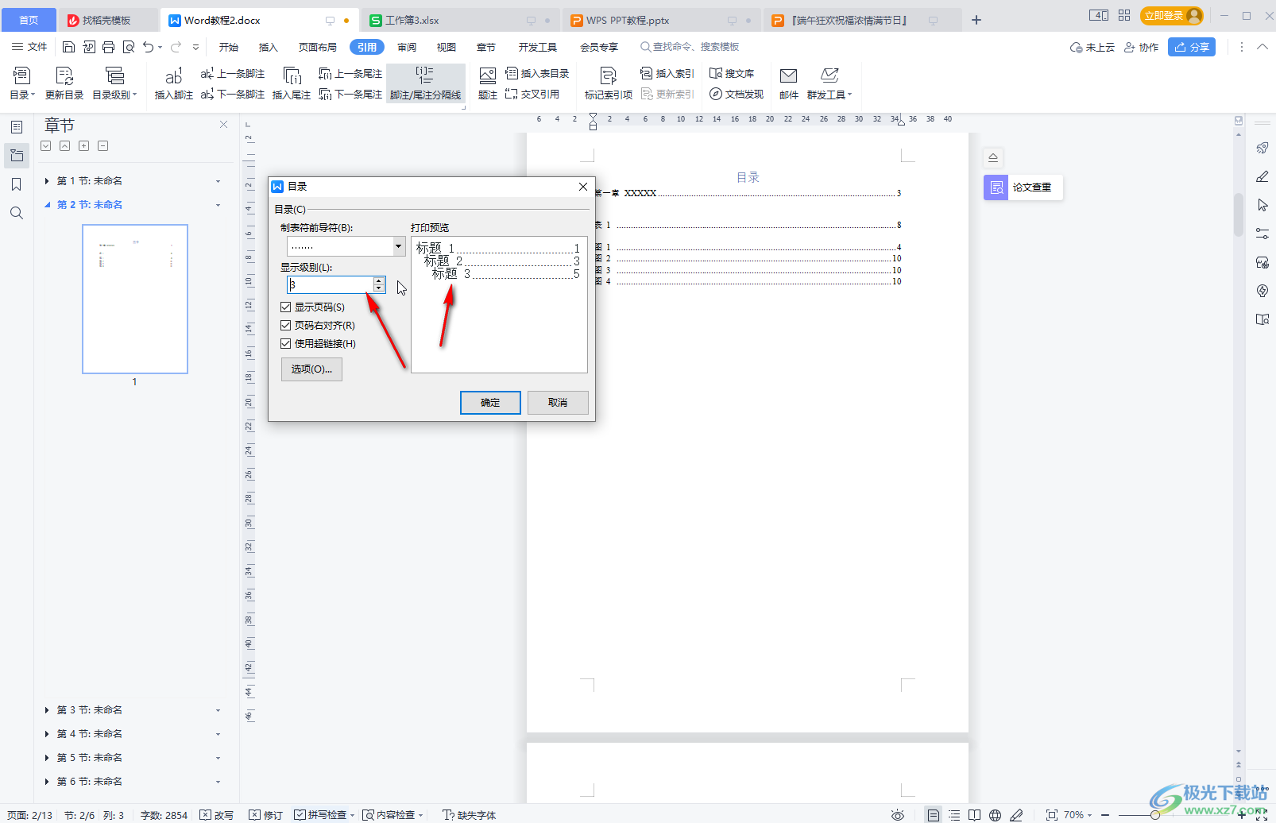Screen dimensions: 1276x823
Task: Open a new tab with plus button
Action: click(976, 21)
